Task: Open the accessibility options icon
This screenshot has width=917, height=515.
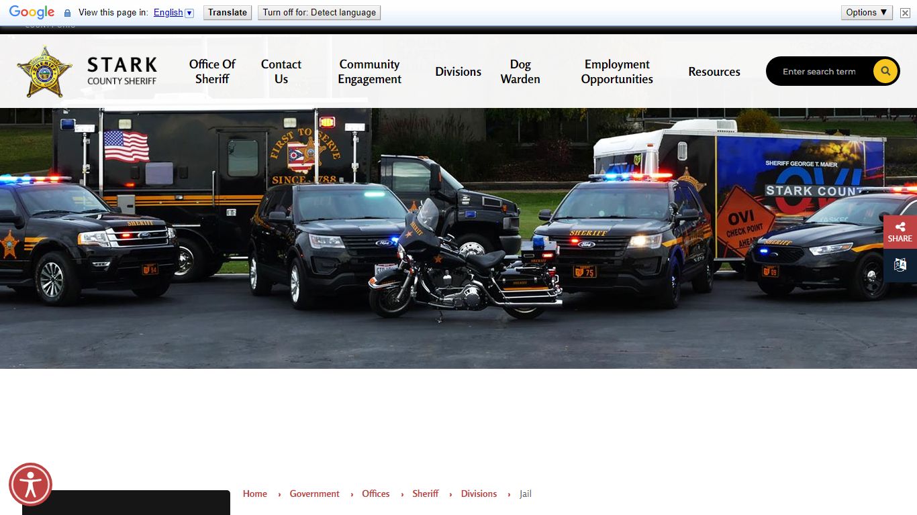Action: coord(30,484)
